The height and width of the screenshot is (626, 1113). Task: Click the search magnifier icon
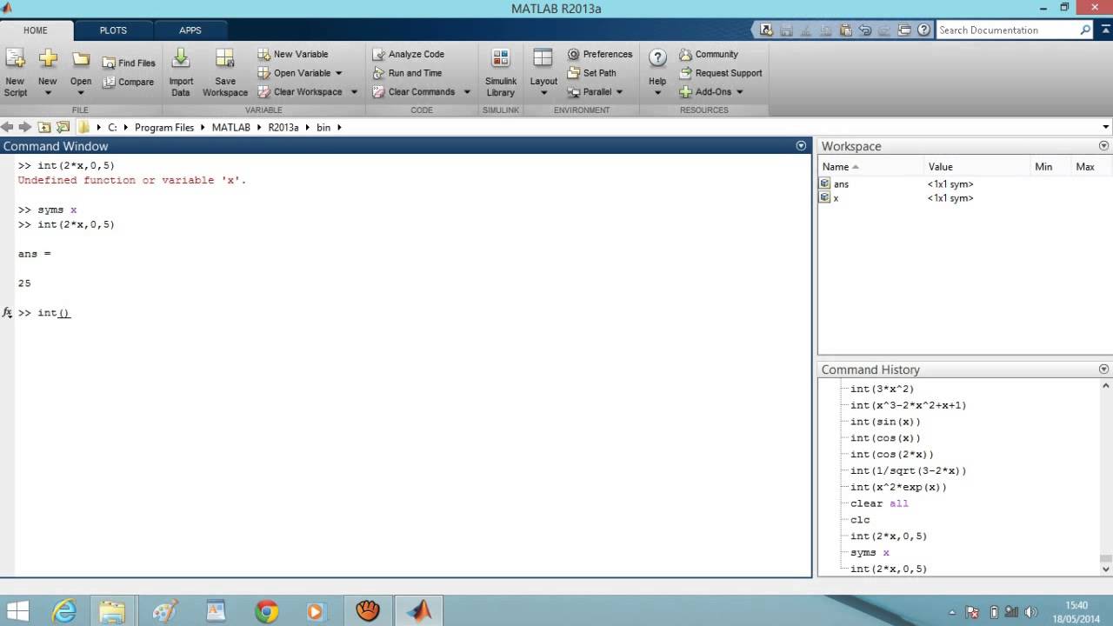(x=1085, y=30)
